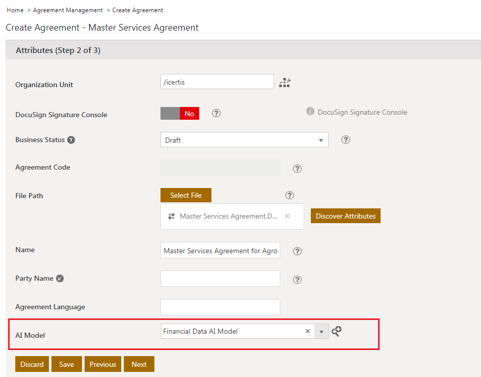Screen dimensions: 481x377
Task: Click help icon beside DocuSign Signature Console toggle
Action: coord(216,113)
